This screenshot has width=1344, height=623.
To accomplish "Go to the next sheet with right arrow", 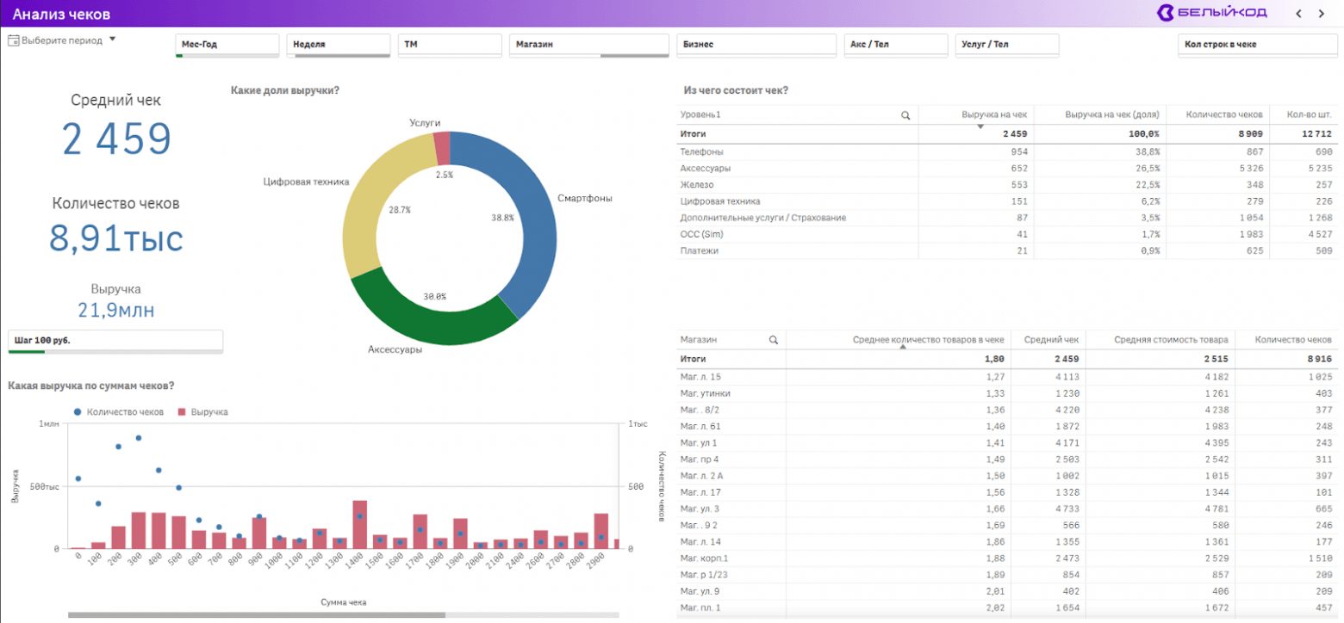I will point(1322,13).
